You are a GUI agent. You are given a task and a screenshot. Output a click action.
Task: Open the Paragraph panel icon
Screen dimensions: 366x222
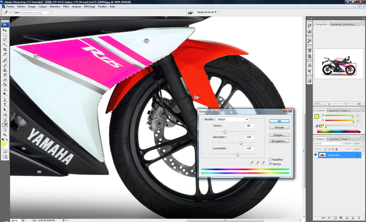click(x=310, y=71)
